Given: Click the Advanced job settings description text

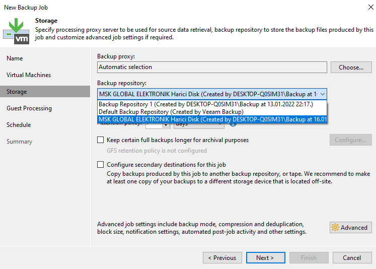Looking at the screenshot, I should tap(202, 228).
